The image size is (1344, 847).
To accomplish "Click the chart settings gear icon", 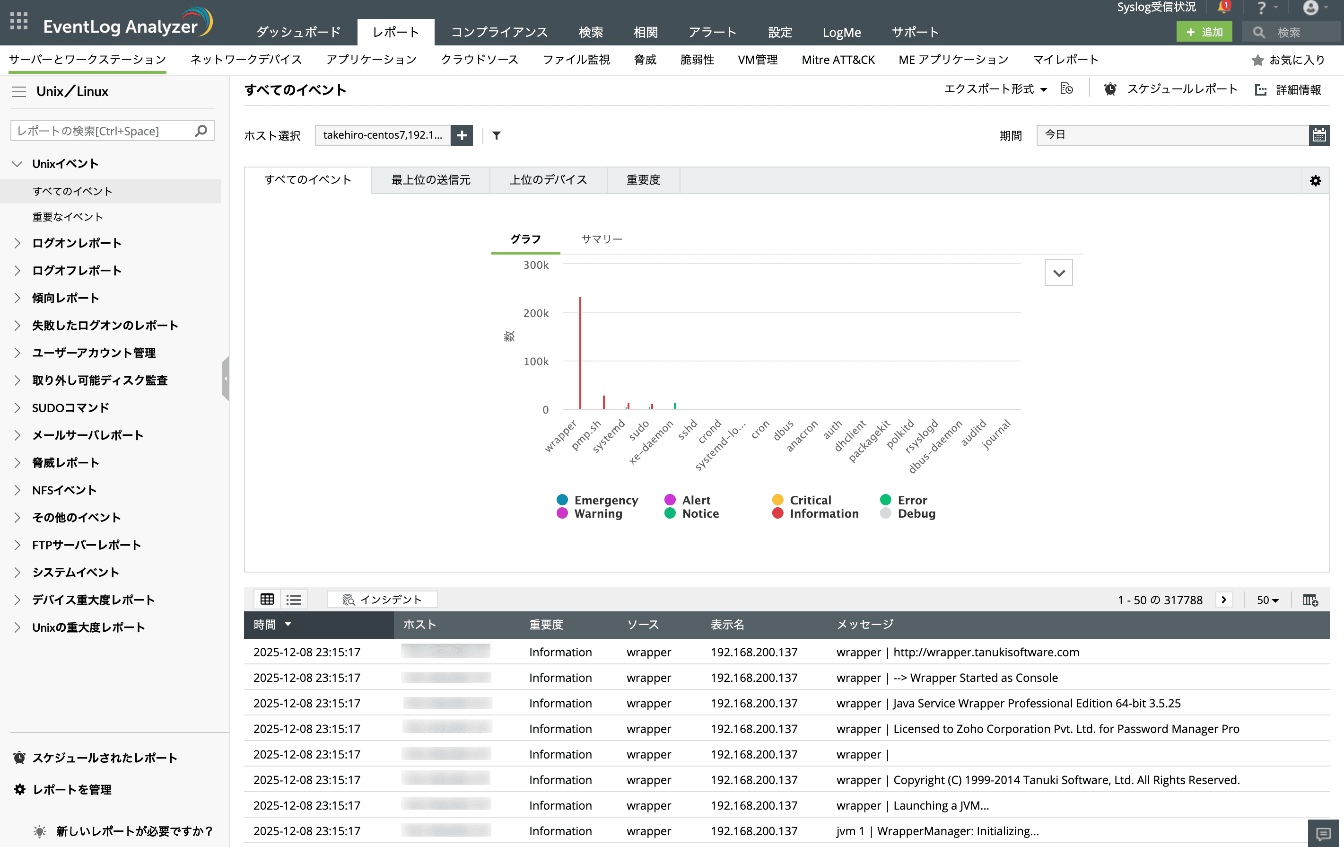I will click(x=1315, y=181).
